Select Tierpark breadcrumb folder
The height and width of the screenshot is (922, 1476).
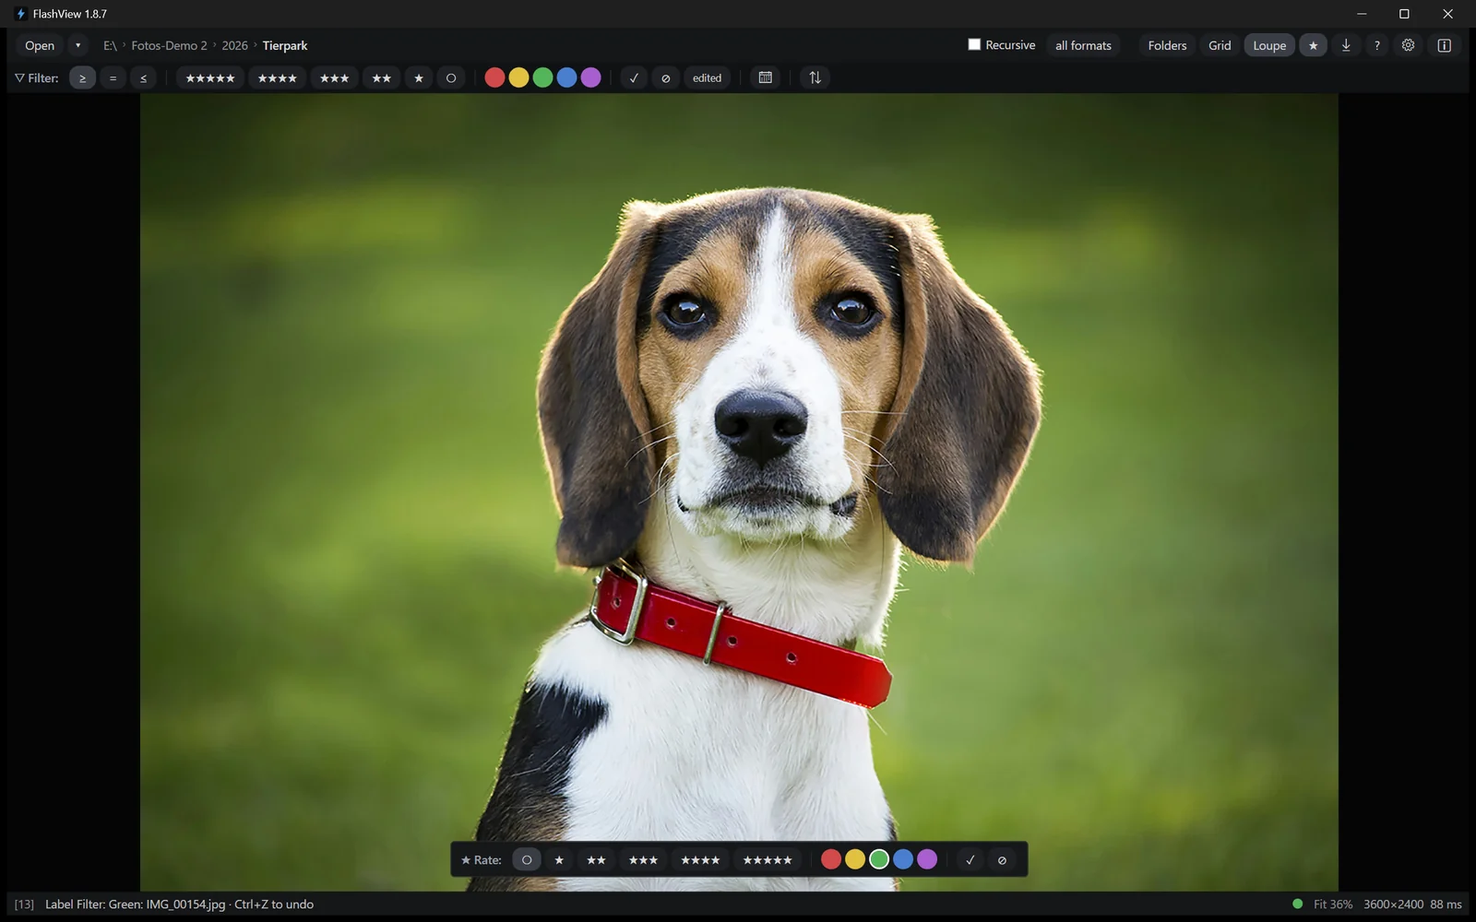click(x=285, y=45)
